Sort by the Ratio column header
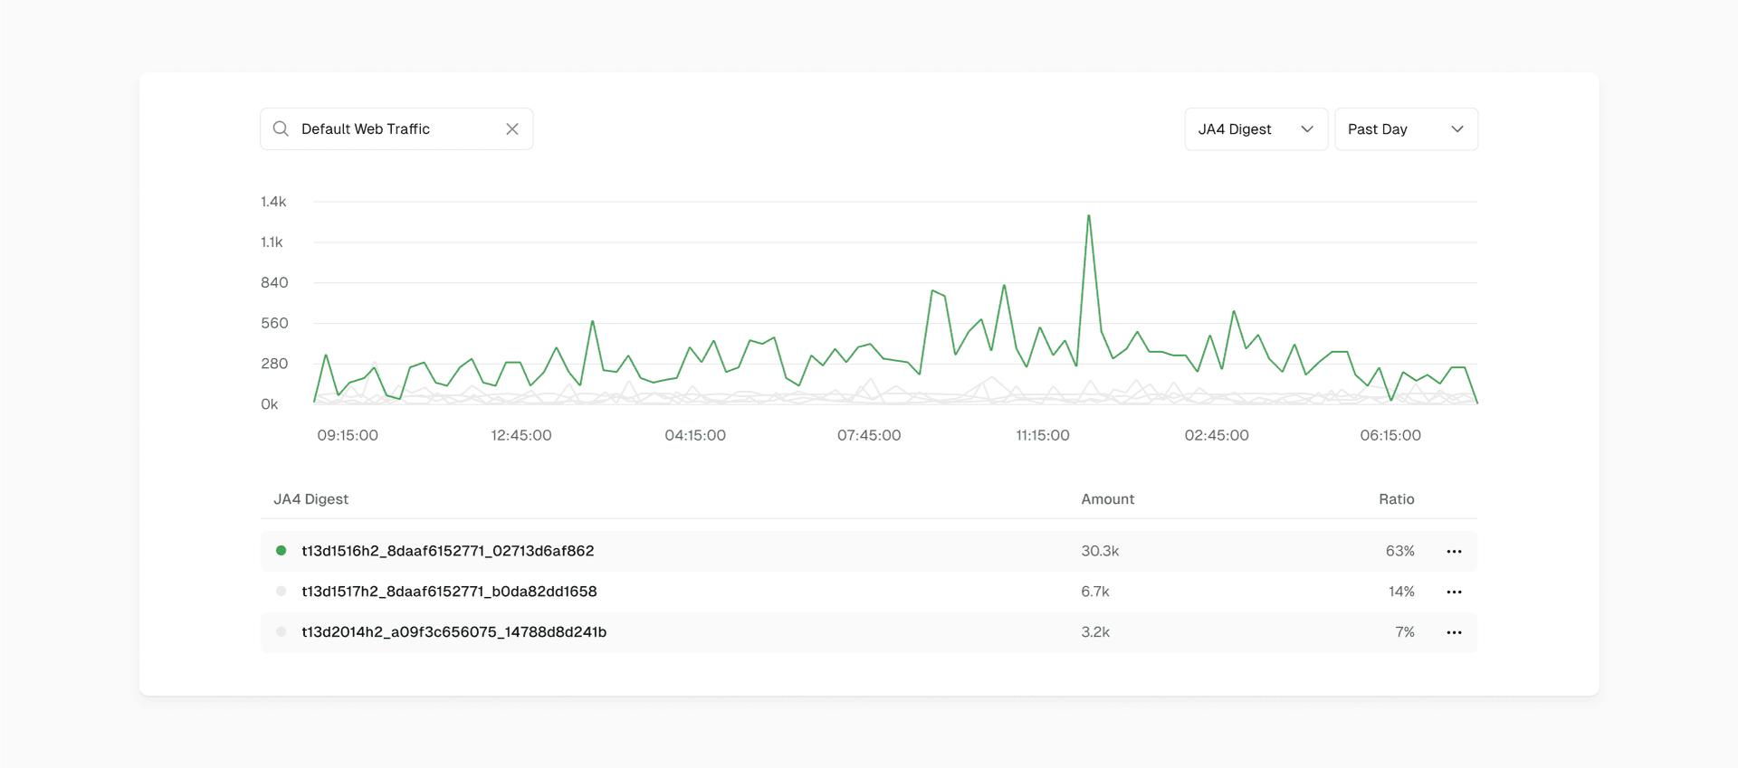This screenshot has width=1738, height=768. coord(1396,499)
